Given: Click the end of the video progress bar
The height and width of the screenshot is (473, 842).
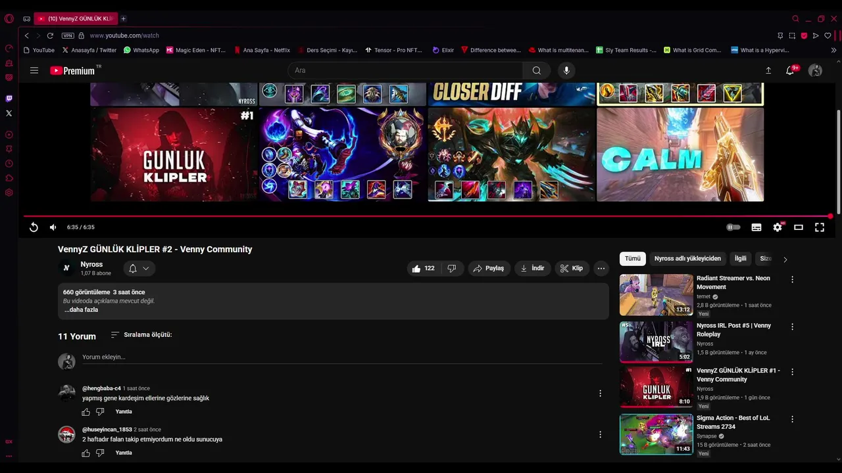Looking at the screenshot, I should coord(830,215).
